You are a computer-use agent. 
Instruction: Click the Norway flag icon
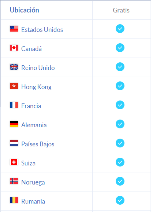pyautogui.click(x=14, y=181)
